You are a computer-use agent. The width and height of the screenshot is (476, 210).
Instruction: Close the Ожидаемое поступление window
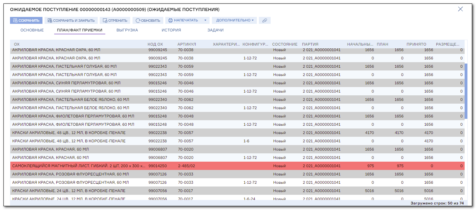pyautogui.click(x=460, y=9)
